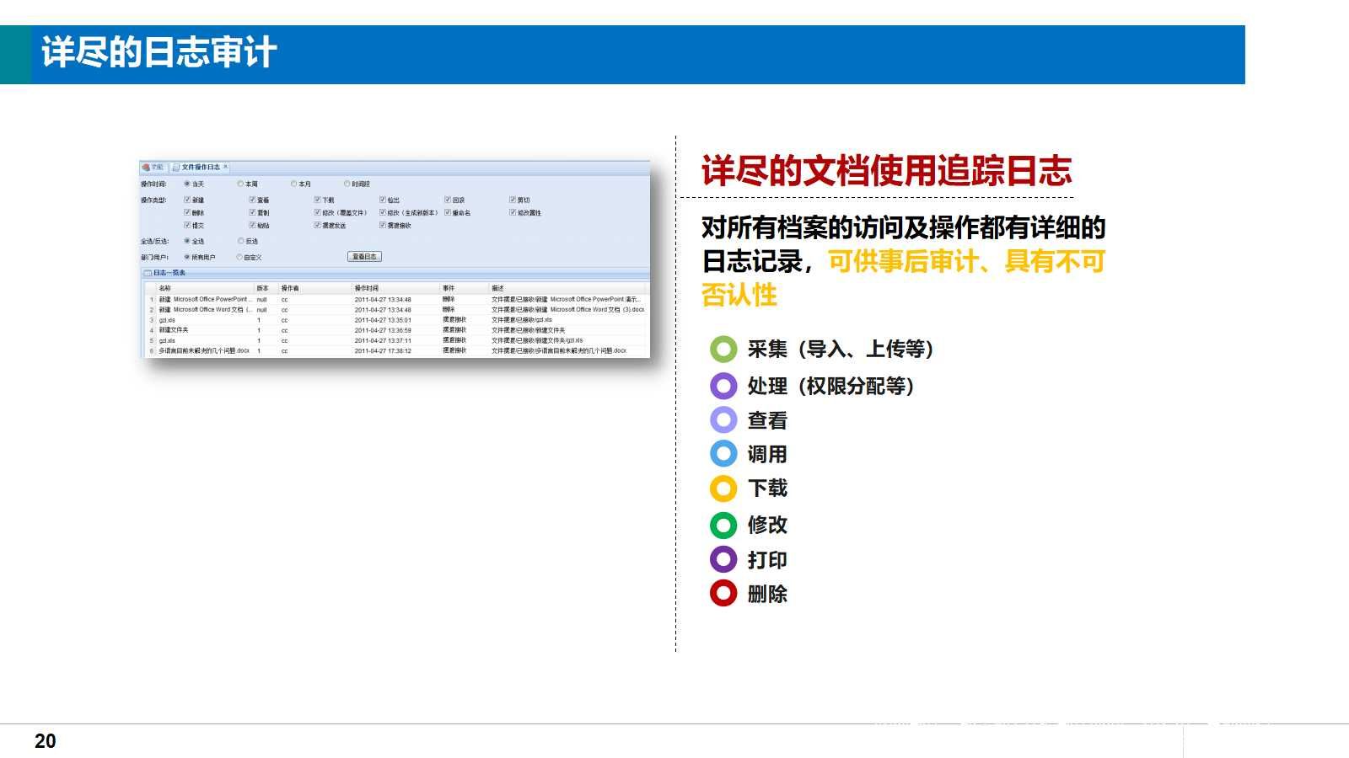1349x758 pixels.
Task: Select the log row named 新建 Microsoft Office PowerPoint
Action: click(396, 299)
